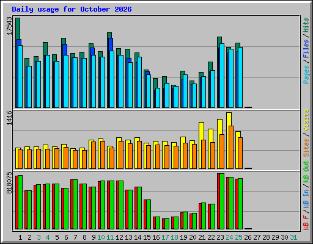The width and height of the screenshot is (313, 244).
Task: Click the 'Pages' legend label
Action: (x=306, y=74)
